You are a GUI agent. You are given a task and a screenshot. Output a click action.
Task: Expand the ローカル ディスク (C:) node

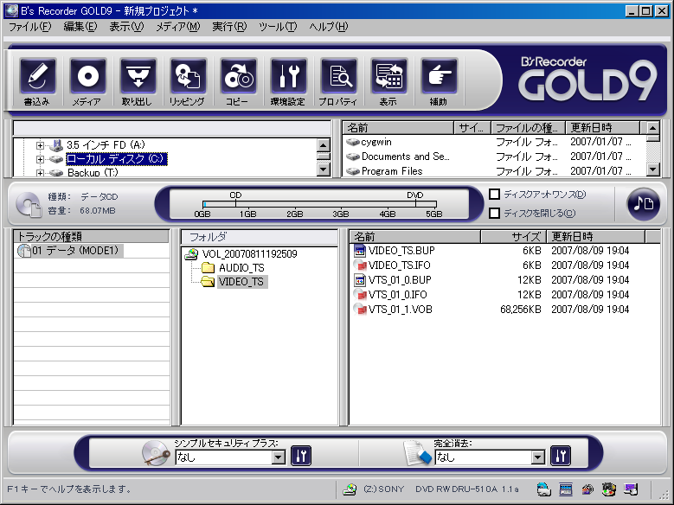coord(40,159)
